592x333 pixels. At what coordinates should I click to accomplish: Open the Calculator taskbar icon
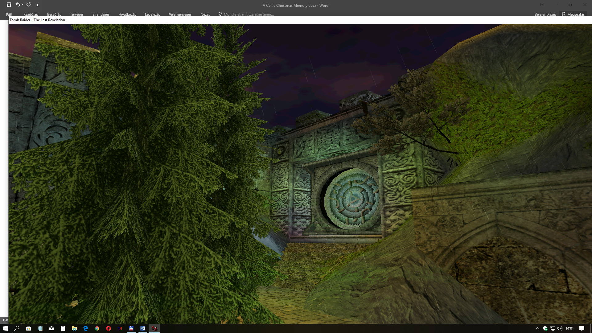coord(63,328)
